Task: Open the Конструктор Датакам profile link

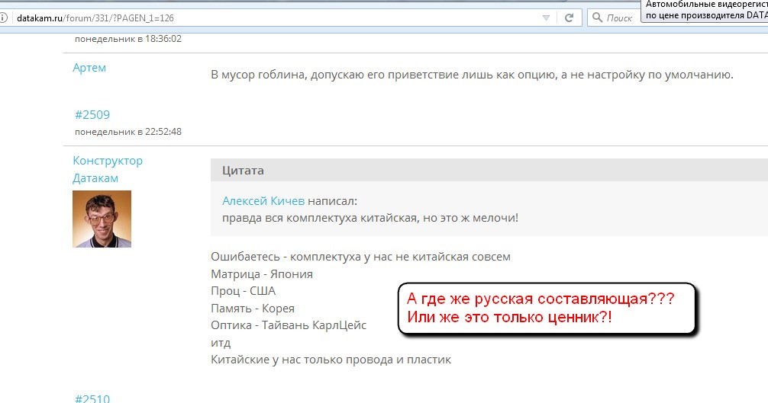Action: click(108, 169)
